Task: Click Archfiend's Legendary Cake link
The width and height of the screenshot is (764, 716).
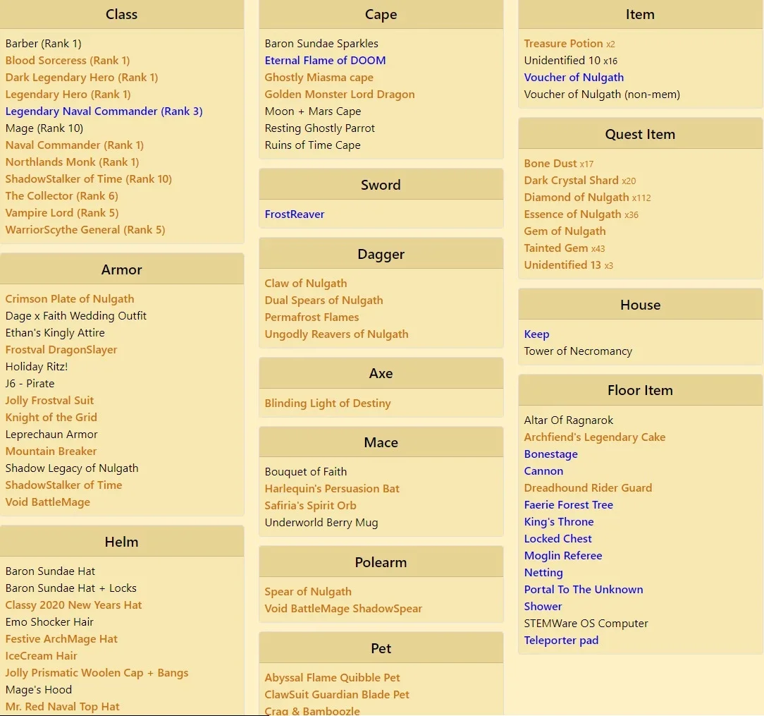Action: [594, 437]
